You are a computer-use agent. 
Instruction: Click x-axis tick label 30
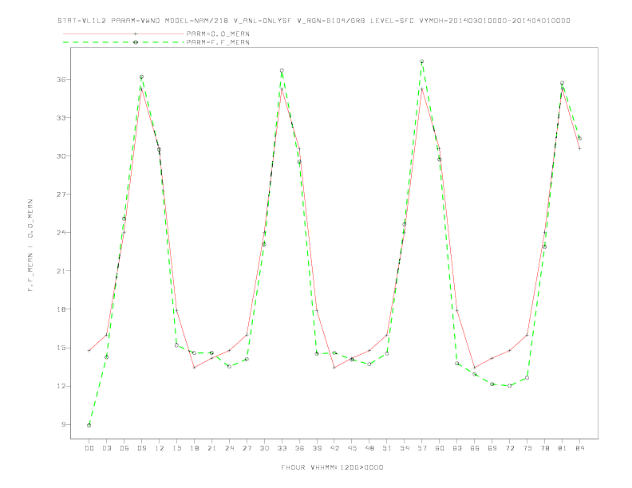[264, 448]
